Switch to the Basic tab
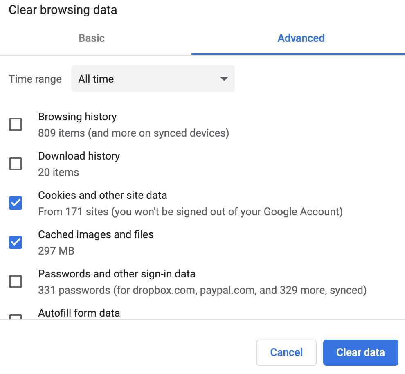 (x=92, y=38)
